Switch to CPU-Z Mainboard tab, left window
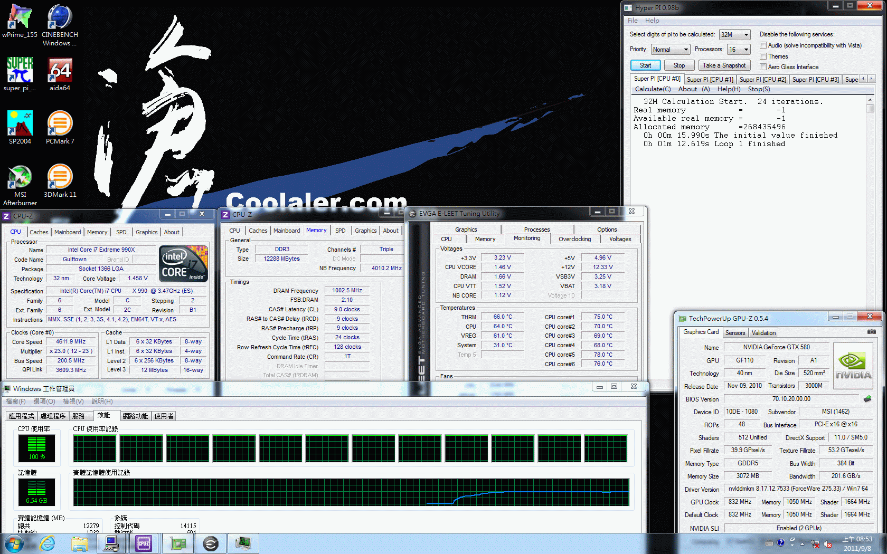Image resolution: width=887 pixels, height=554 pixels. tap(68, 232)
